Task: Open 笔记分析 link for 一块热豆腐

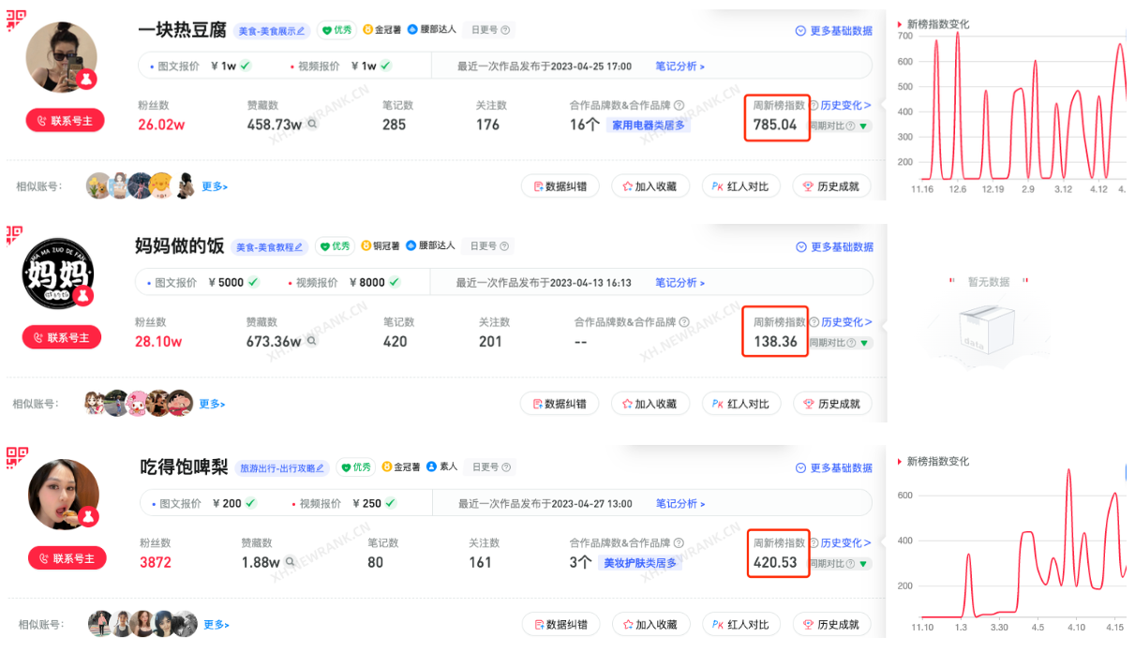Action: coord(680,67)
